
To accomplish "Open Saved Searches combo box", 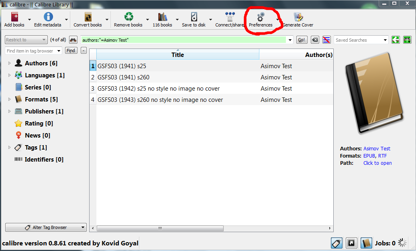I will [x=361, y=40].
